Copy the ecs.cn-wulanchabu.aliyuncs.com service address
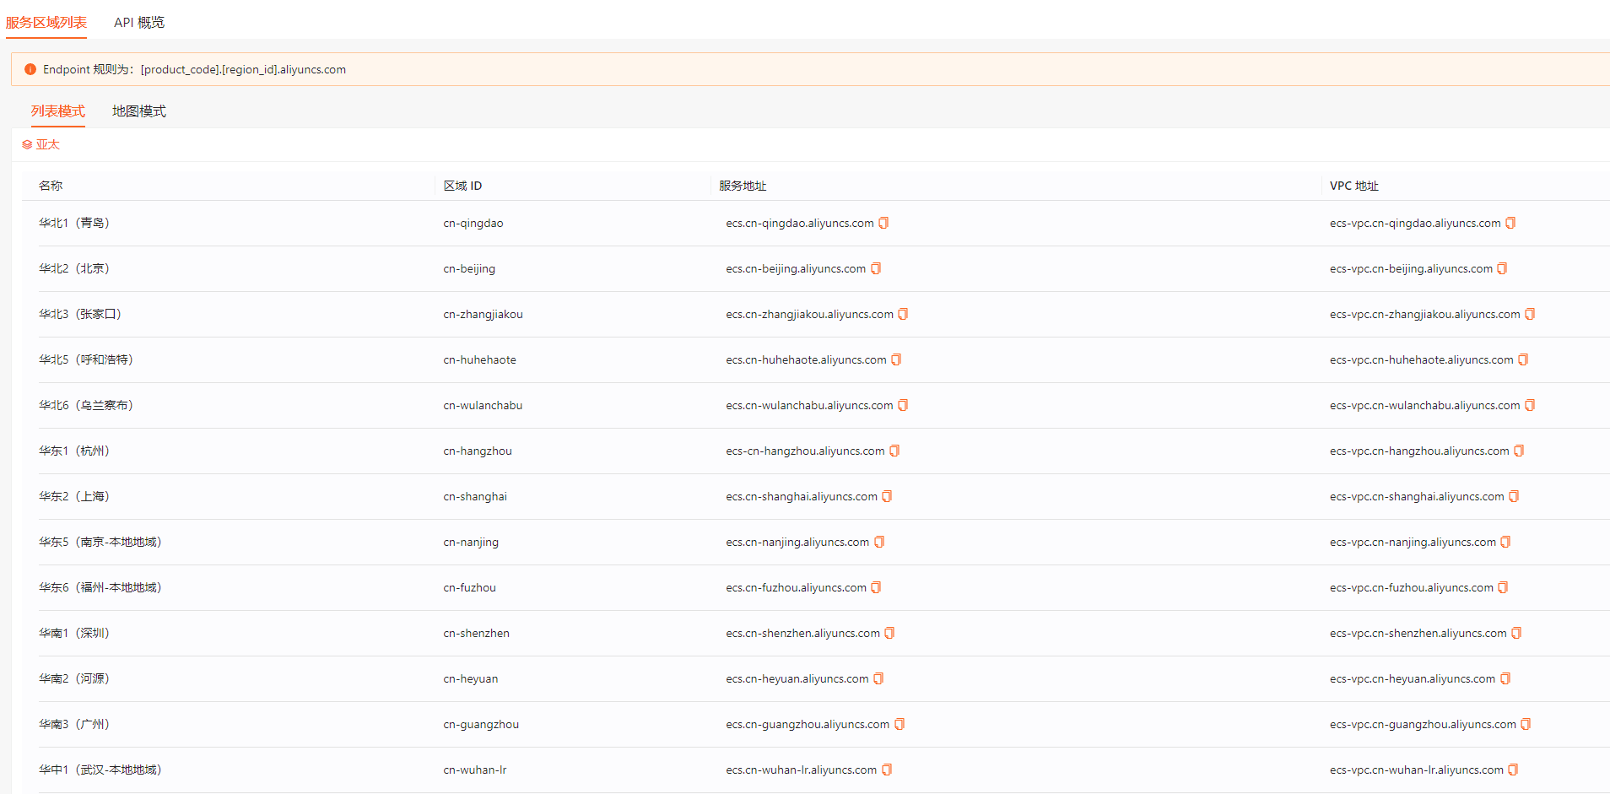This screenshot has height=794, width=1610. click(x=903, y=405)
